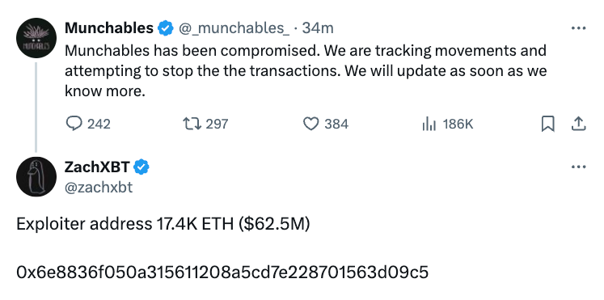The height and width of the screenshot is (300, 604).
Task: View analytics showing 186K views
Action: tap(448, 124)
